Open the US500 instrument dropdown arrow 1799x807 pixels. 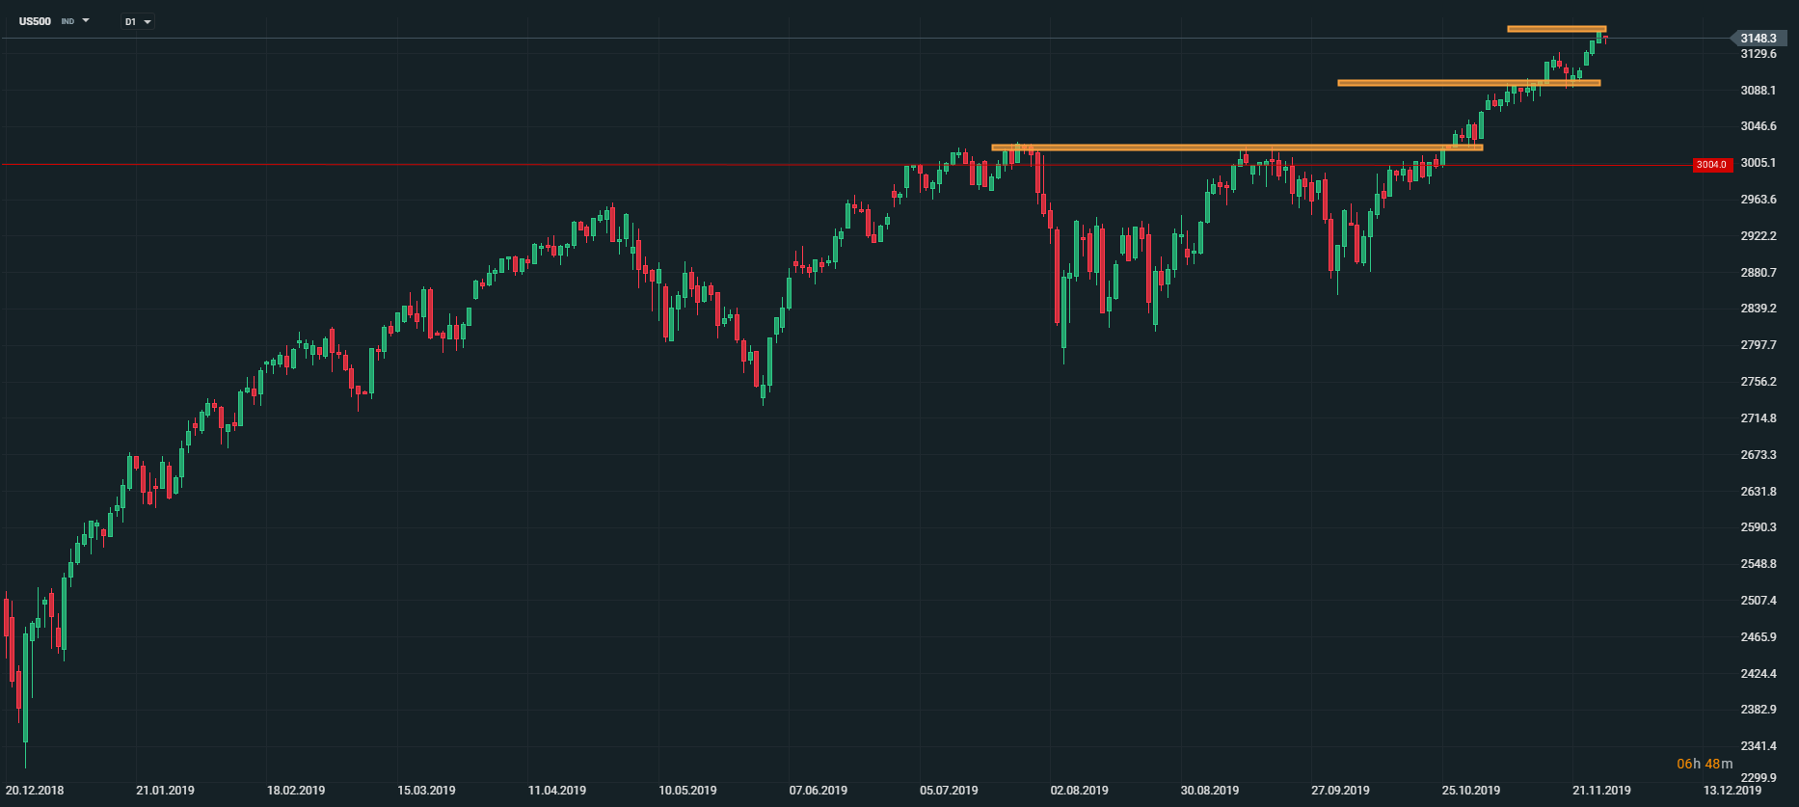86,20
